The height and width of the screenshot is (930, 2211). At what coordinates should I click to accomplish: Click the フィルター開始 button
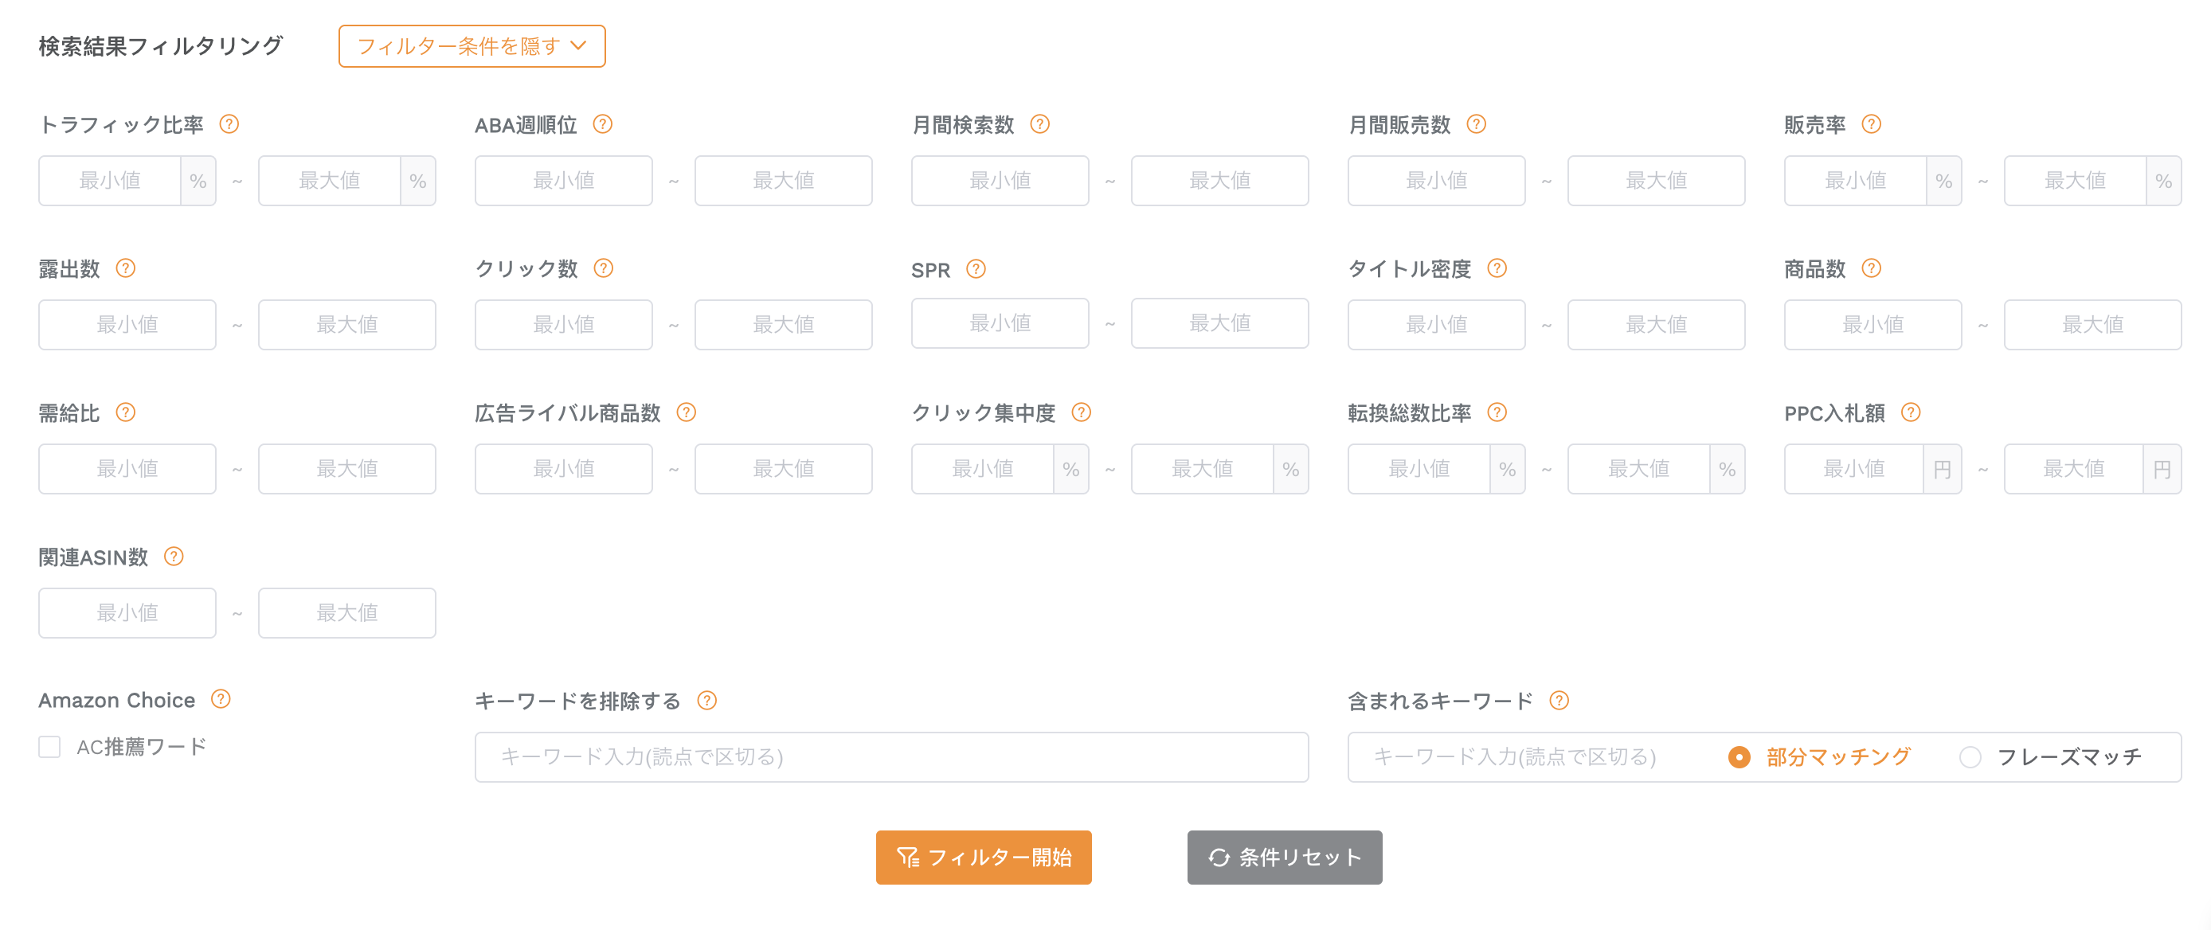984,857
